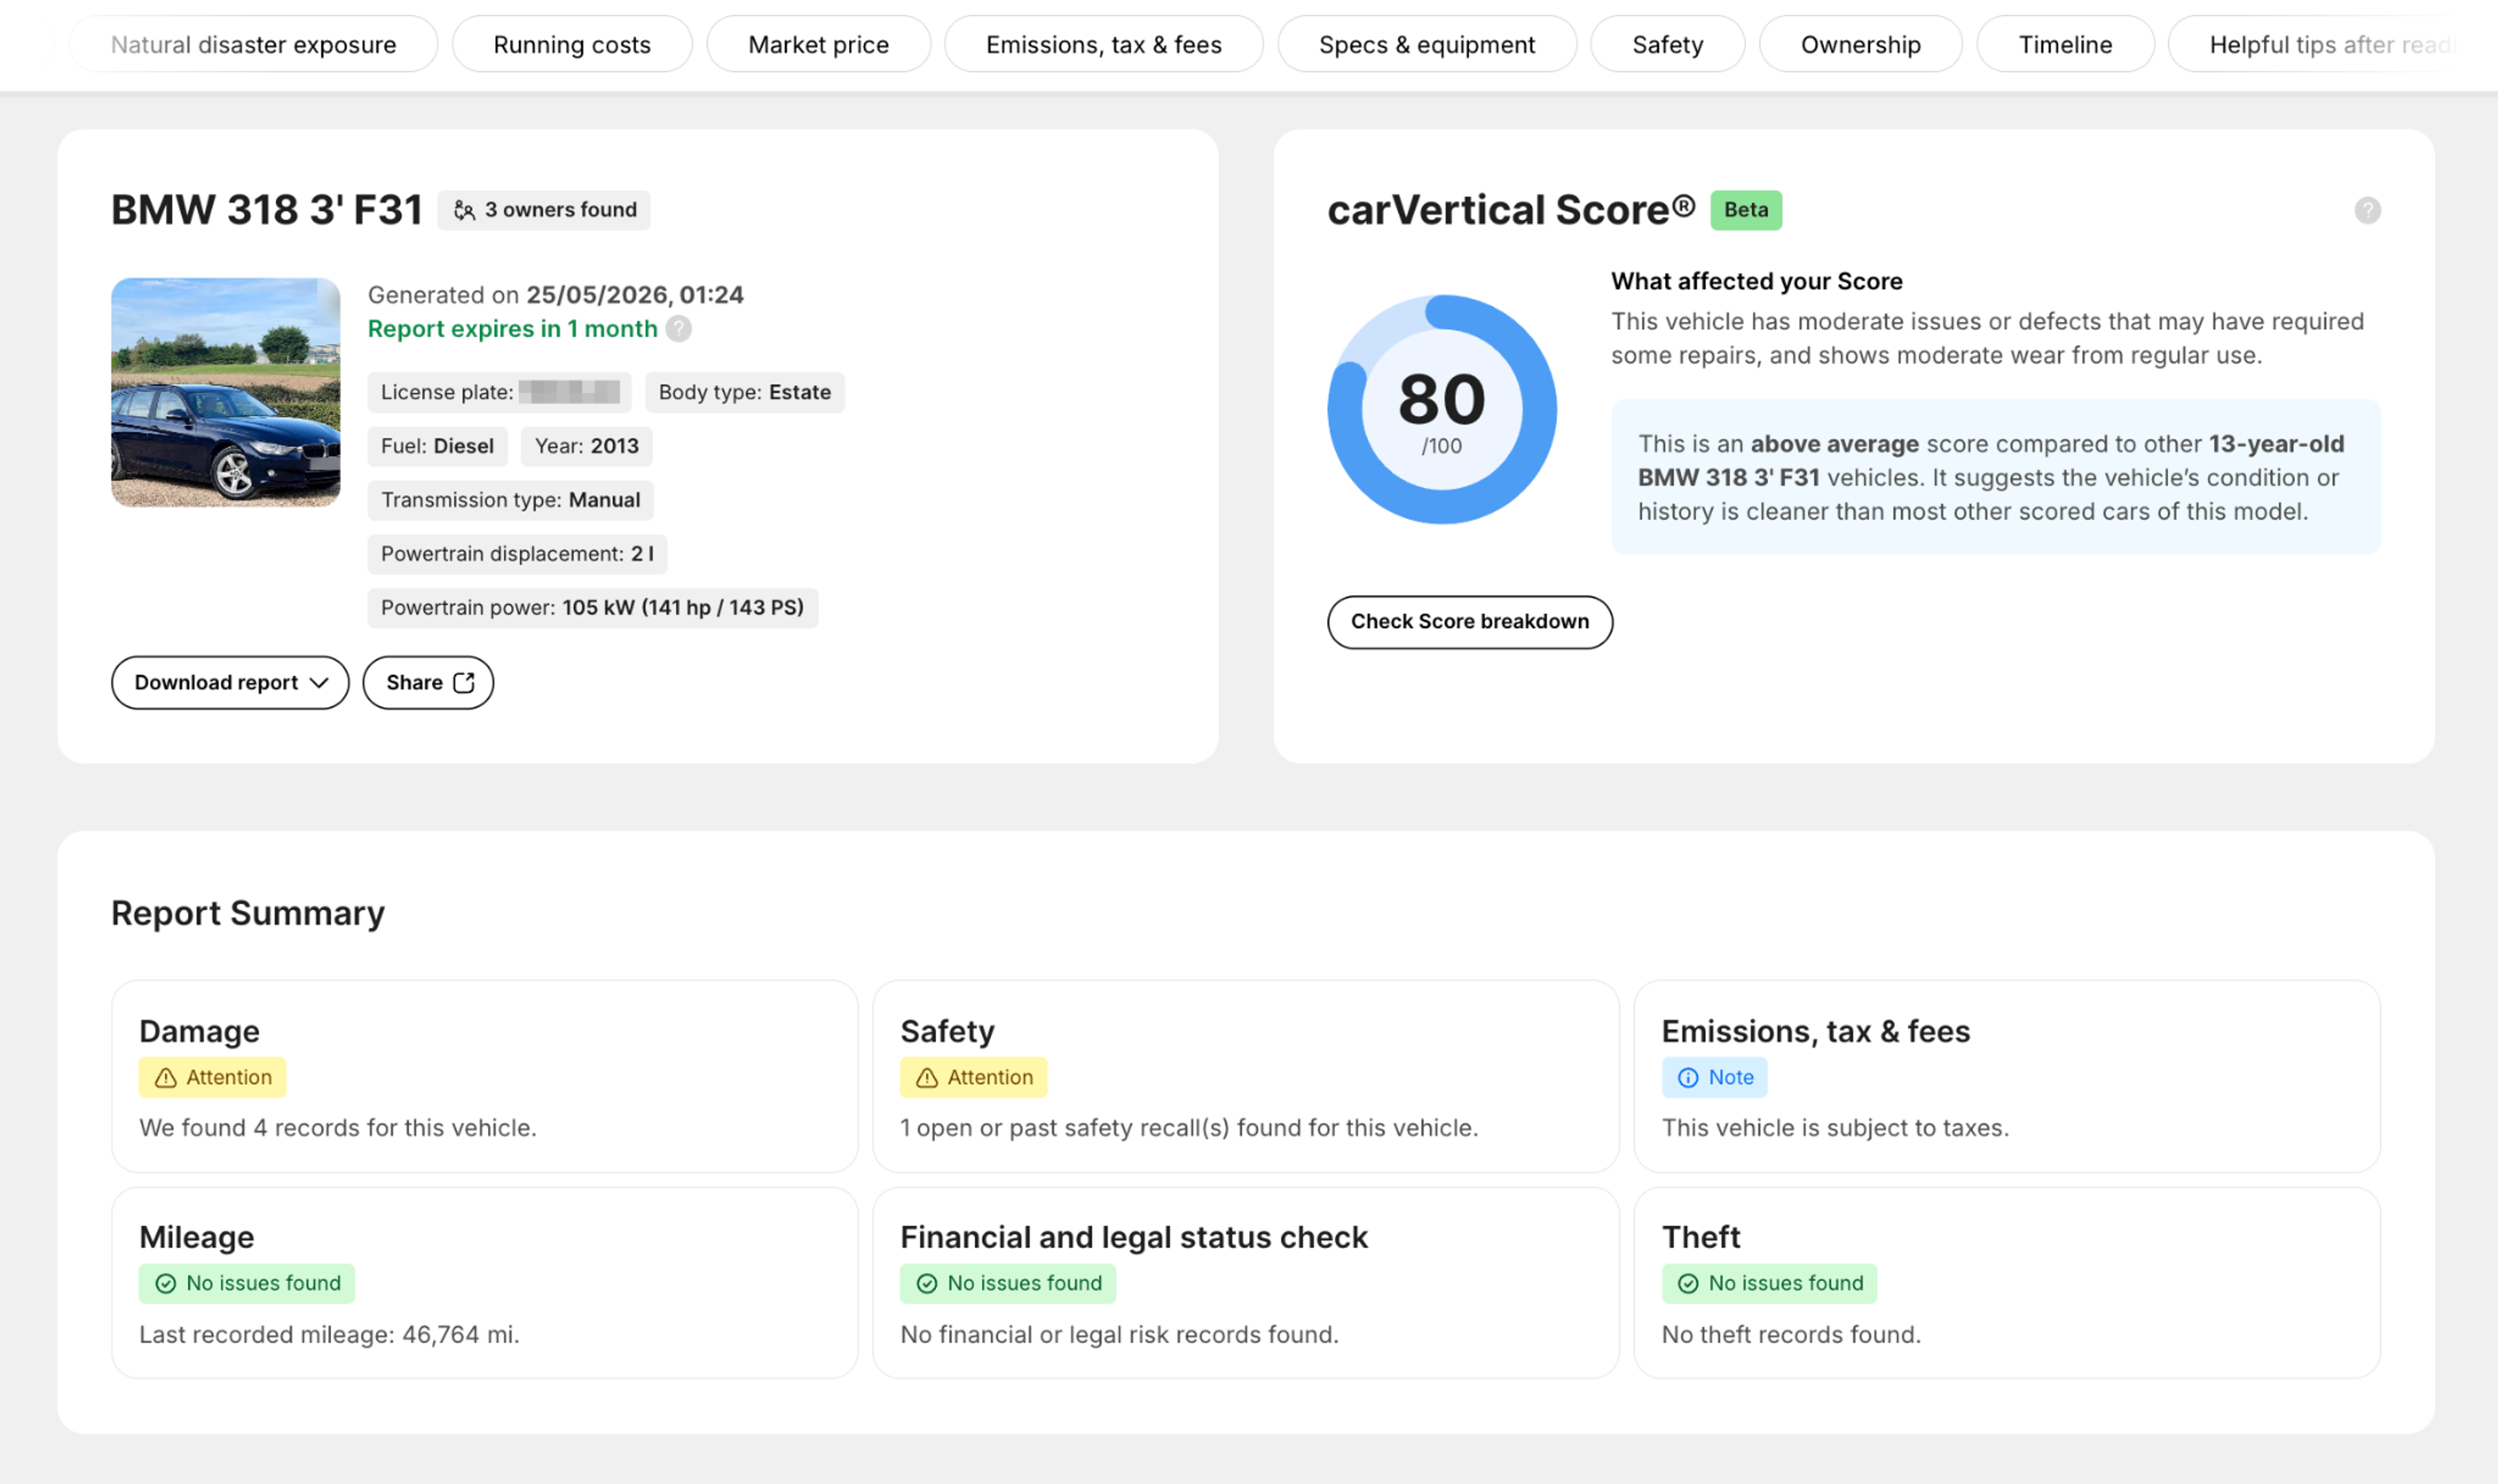Open the BMW car photo thumbnail
The image size is (2498, 1484).
[226, 392]
